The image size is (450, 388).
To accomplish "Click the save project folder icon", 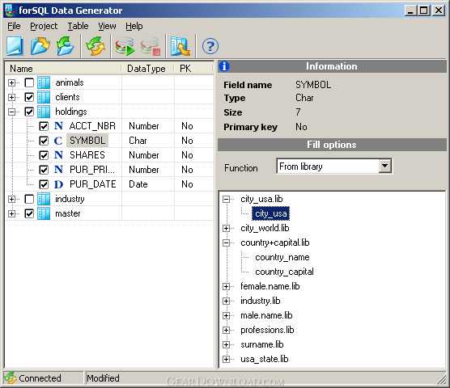I will (x=65, y=46).
